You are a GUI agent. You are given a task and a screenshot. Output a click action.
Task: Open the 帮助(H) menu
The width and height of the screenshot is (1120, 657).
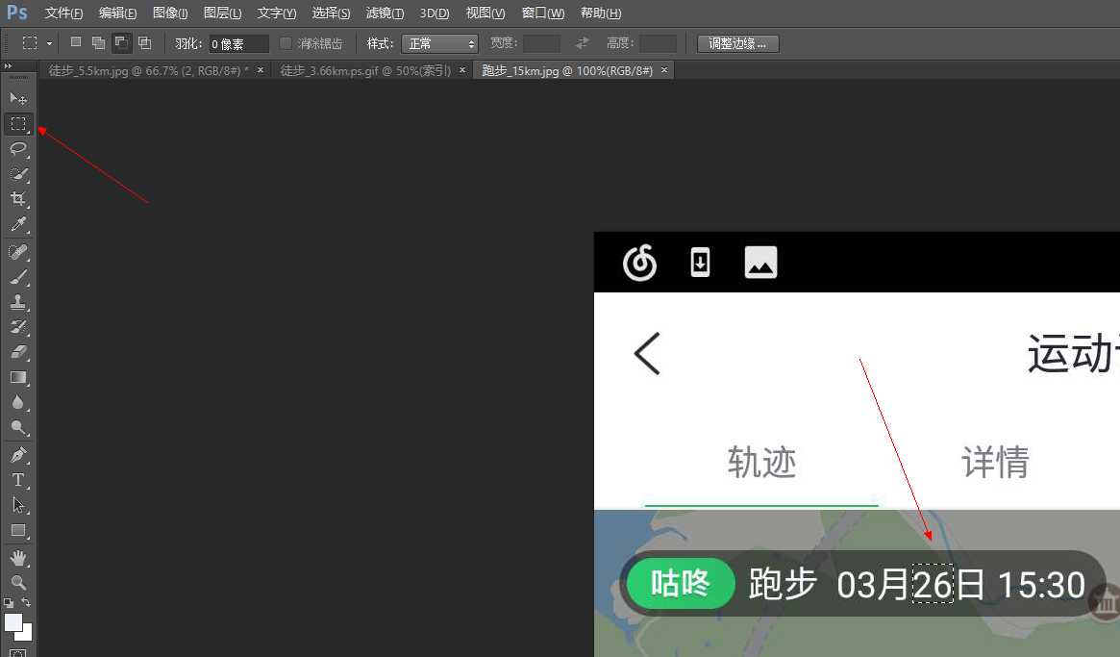601,13
